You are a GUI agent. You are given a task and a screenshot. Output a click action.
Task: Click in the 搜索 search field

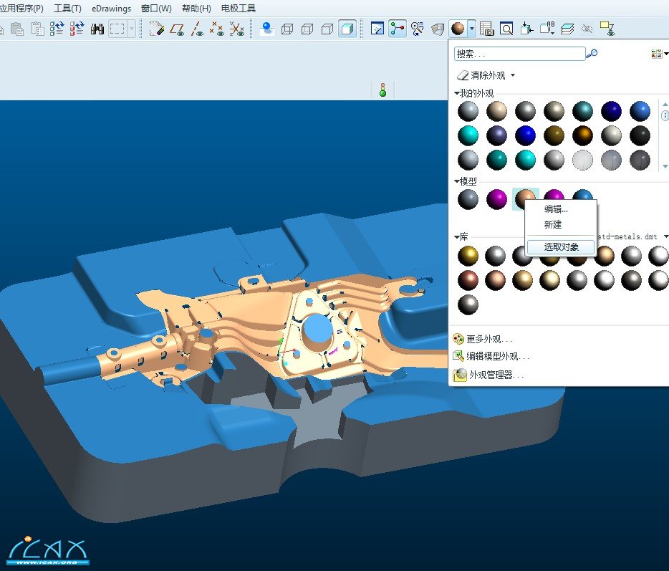pyautogui.click(x=519, y=54)
